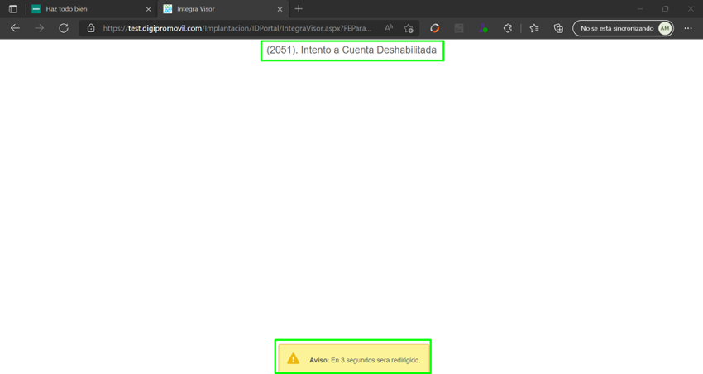
Task: Close the Integra Visor tab
Action: coord(280,9)
